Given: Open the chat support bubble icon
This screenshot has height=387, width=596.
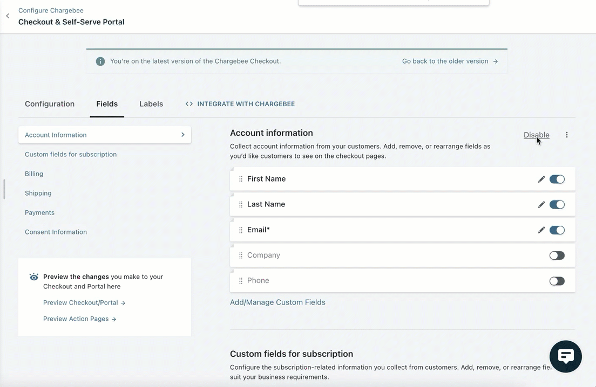Looking at the screenshot, I should pyautogui.click(x=565, y=356).
